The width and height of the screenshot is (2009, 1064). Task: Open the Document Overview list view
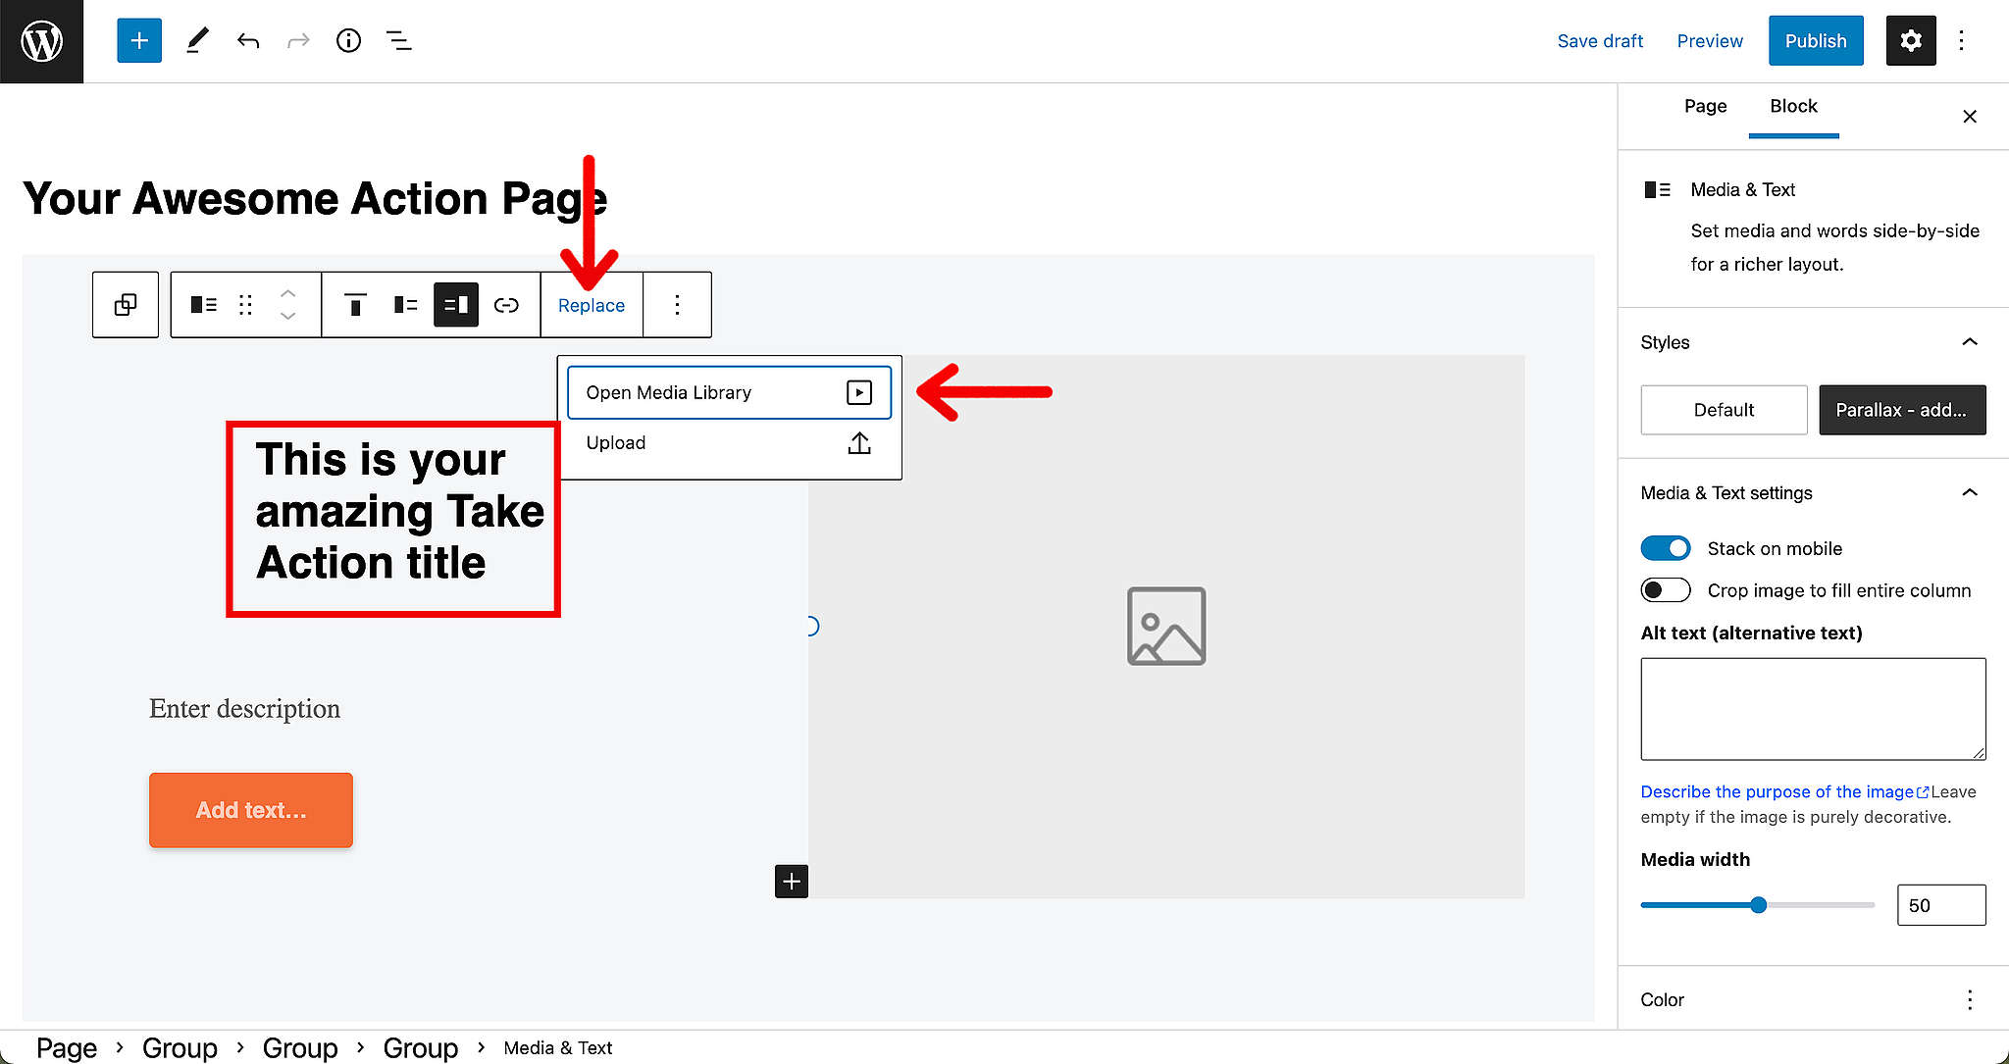(x=399, y=40)
